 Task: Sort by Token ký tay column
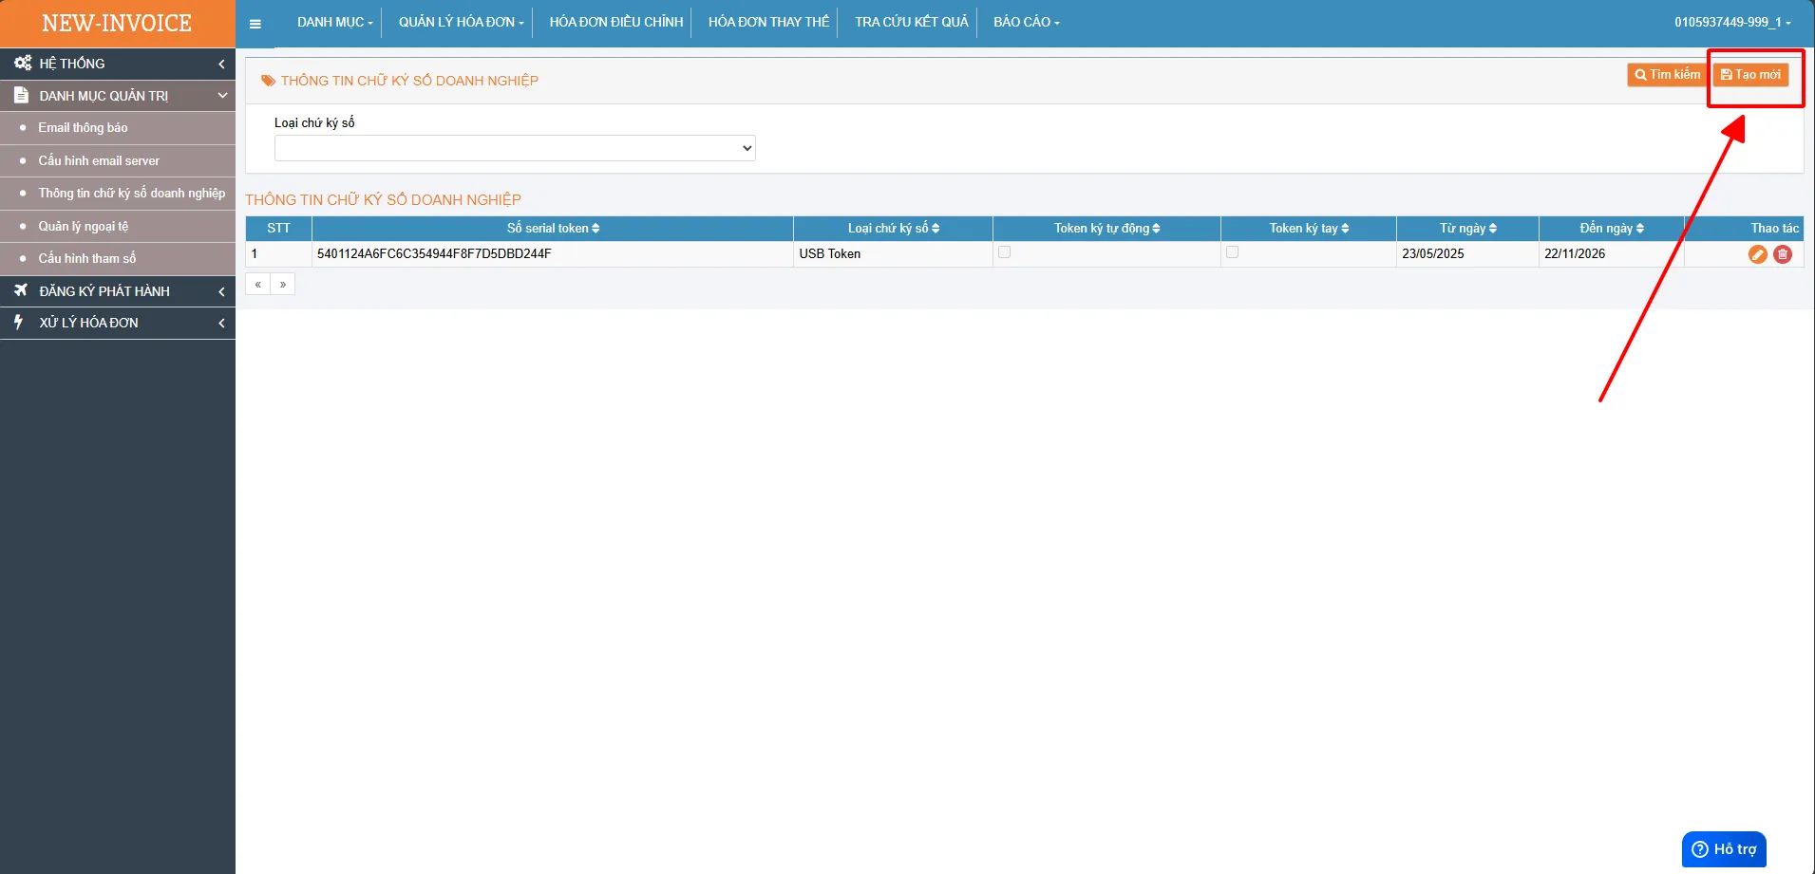[1309, 229]
